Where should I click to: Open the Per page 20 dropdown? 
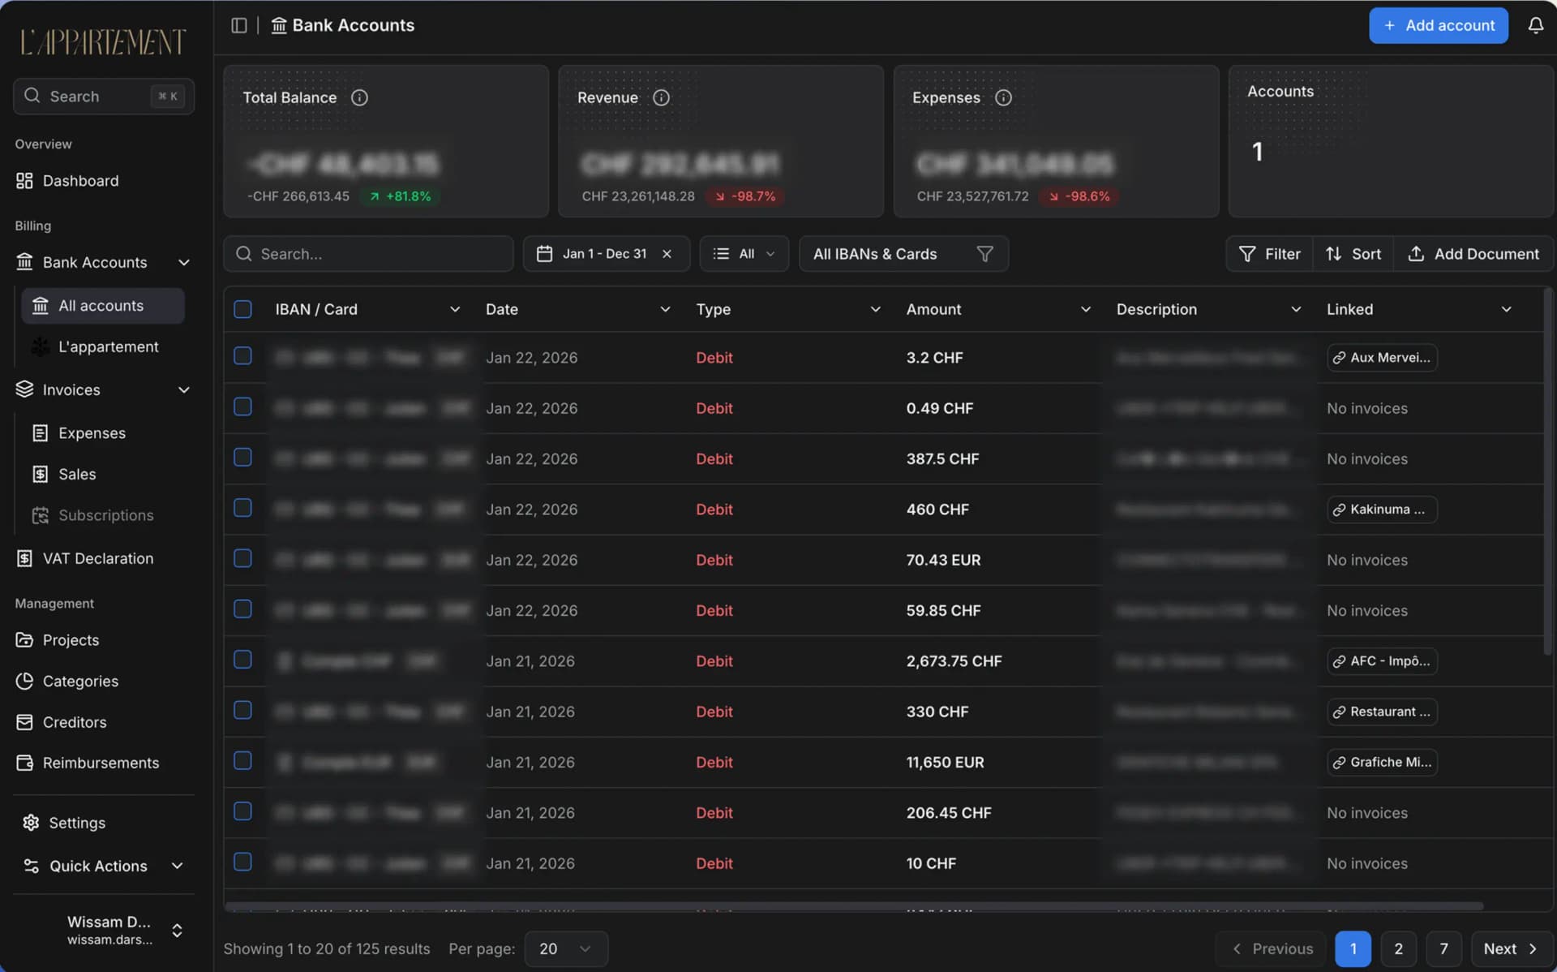(565, 948)
